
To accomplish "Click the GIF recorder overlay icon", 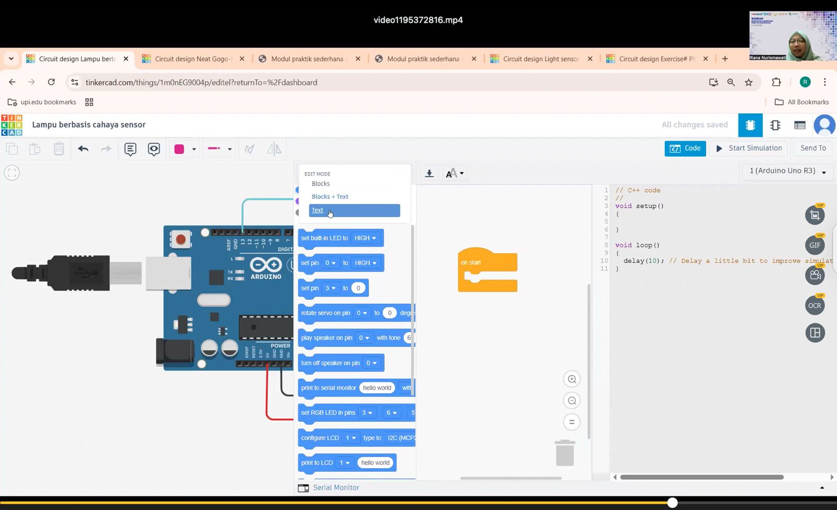I will (815, 245).
